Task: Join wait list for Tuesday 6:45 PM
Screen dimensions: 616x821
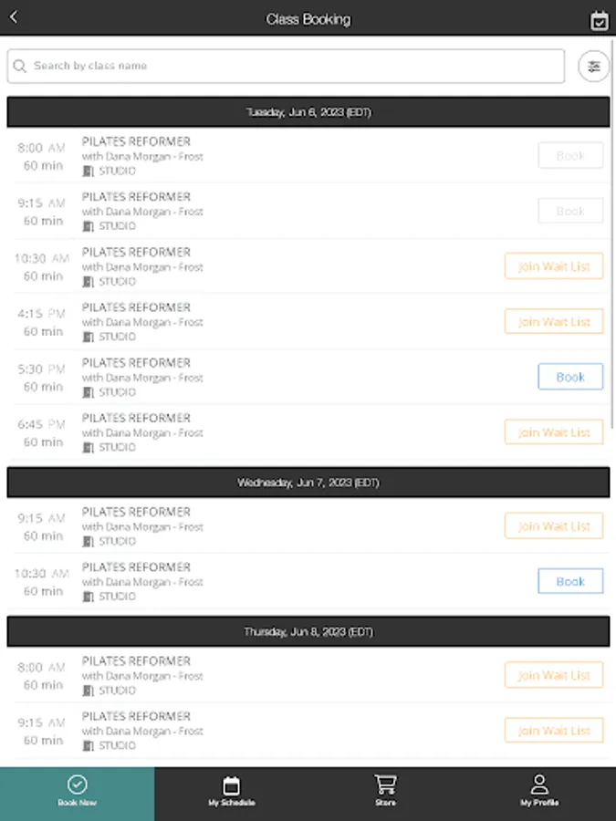Action: coord(554,432)
